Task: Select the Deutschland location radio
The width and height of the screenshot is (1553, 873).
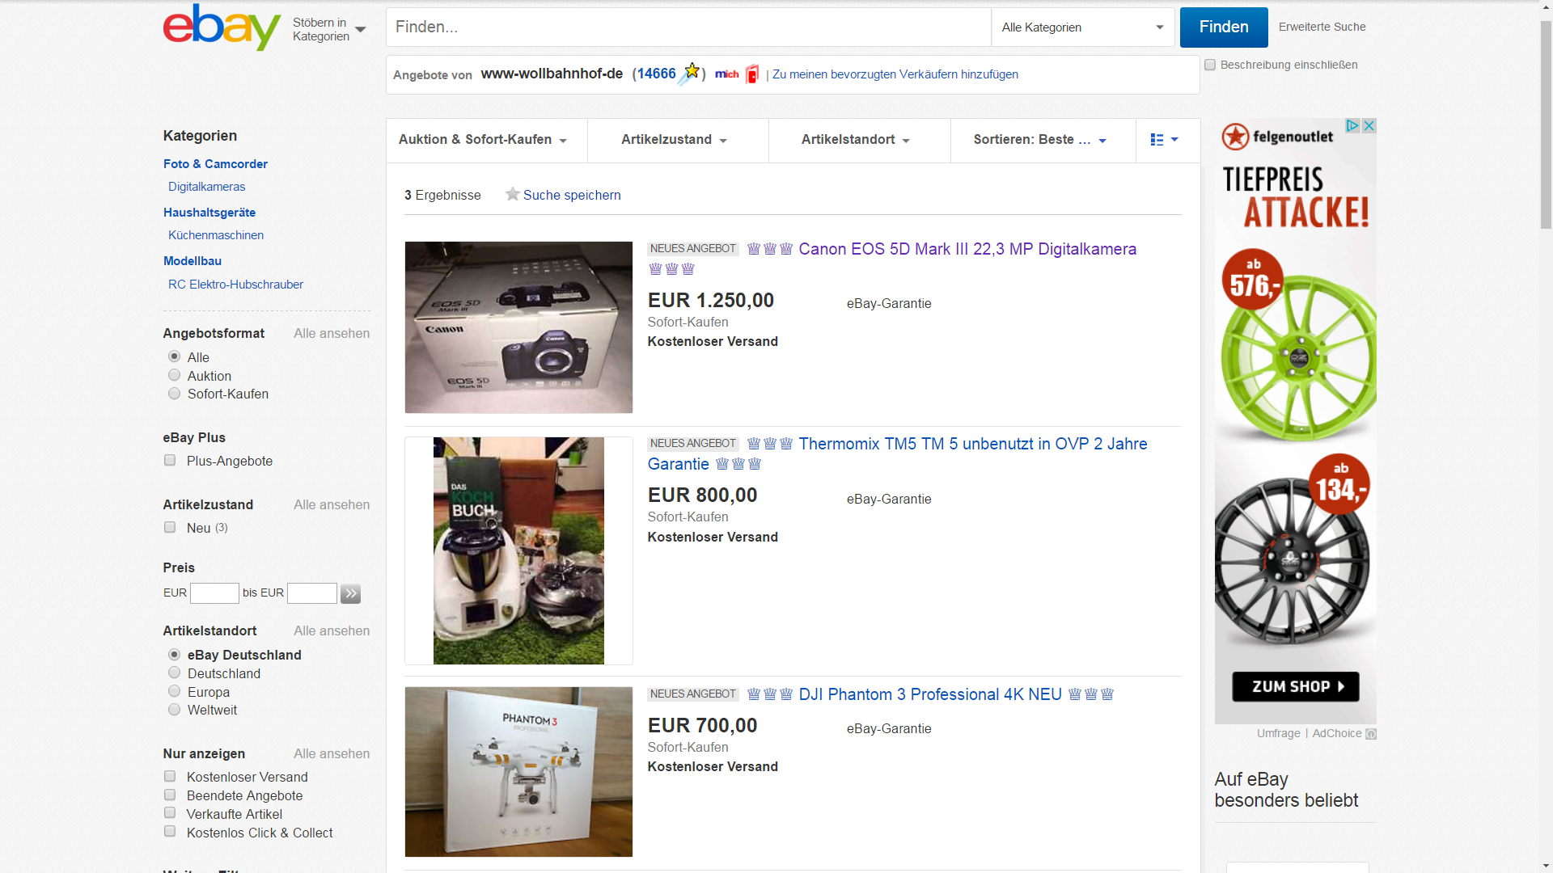Action: (174, 673)
